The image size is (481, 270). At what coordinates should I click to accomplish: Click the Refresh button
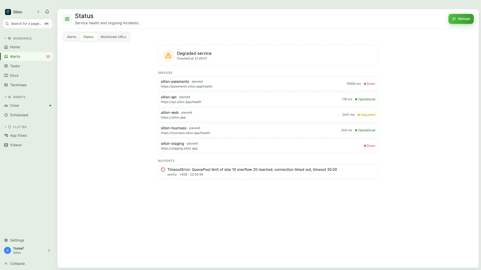tap(461, 19)
